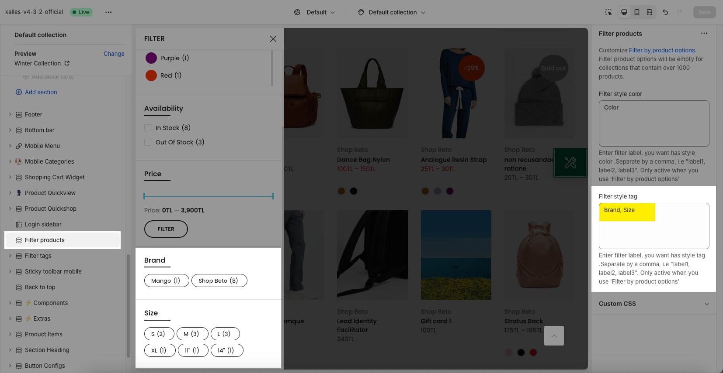Click the redo arrow icon
Viewport: 723px width, 373px height.
(679, 12)
